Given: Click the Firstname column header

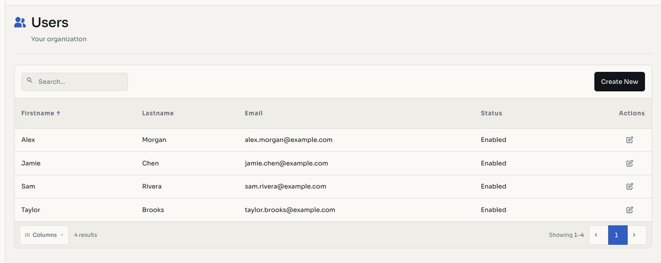Looking at the screenshot, I should [38, 113].
